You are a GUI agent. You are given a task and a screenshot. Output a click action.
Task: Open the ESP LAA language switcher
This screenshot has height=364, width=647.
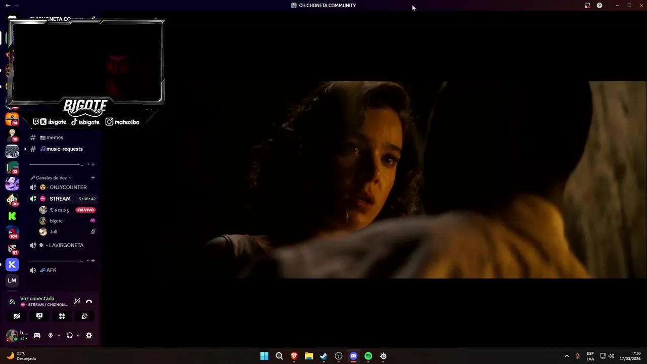click(x=590, y=356)
